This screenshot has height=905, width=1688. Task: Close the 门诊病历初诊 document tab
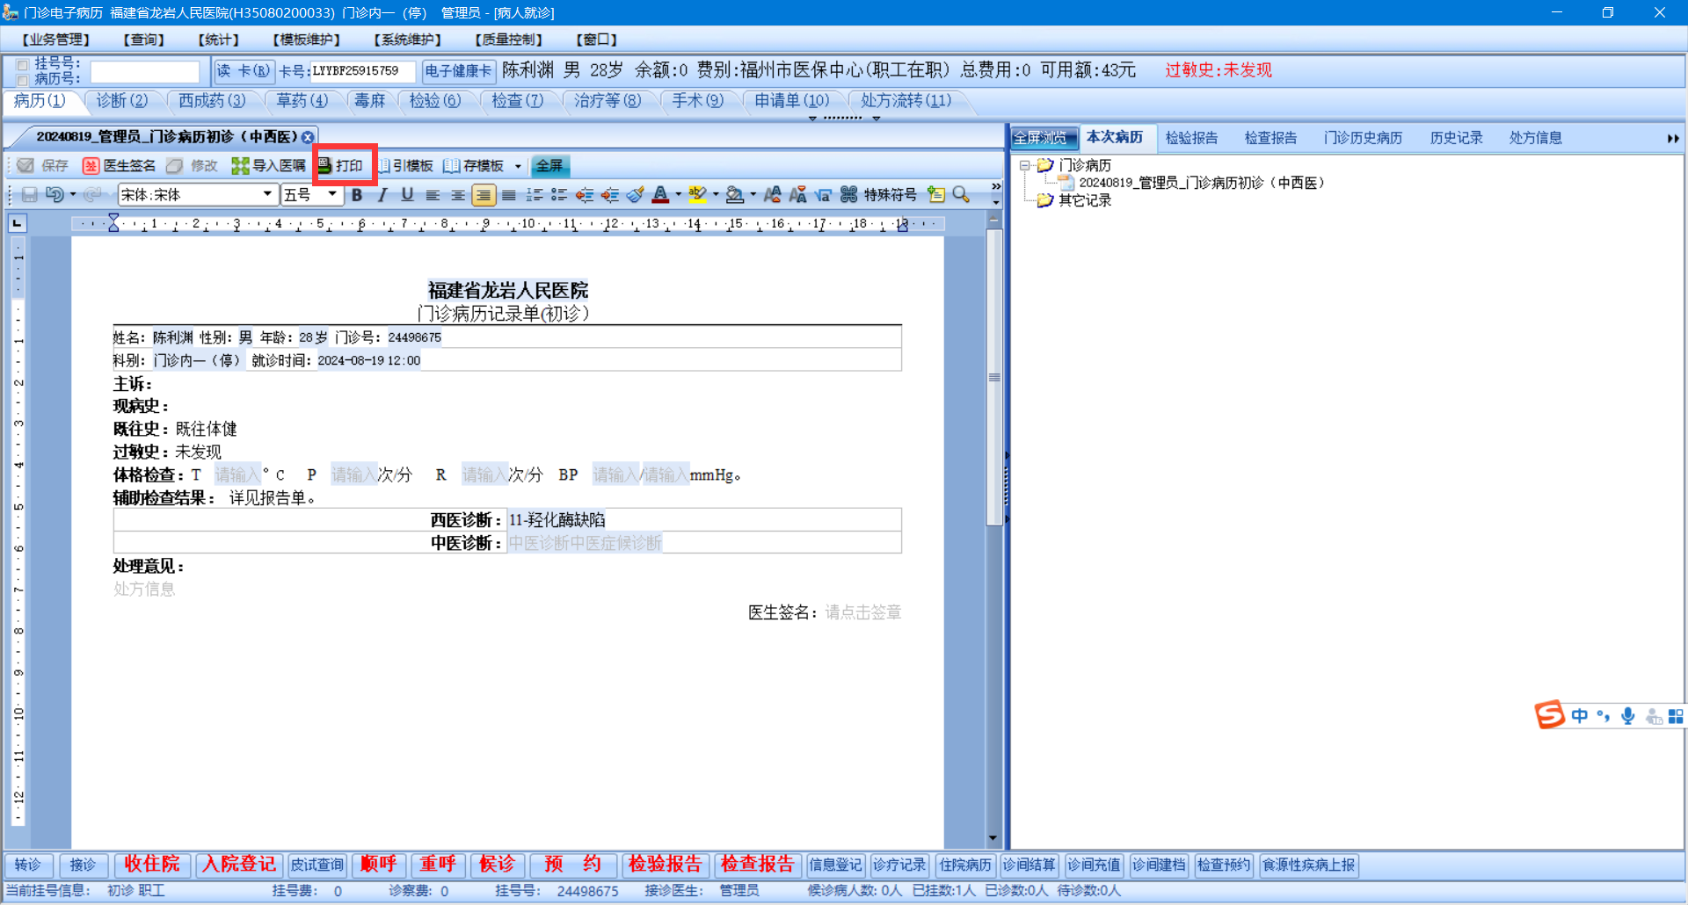coord(308,137)
